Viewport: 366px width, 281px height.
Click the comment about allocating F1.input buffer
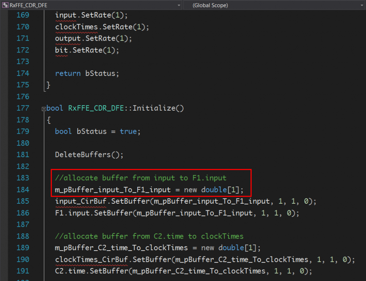click(x=141, y=178)
